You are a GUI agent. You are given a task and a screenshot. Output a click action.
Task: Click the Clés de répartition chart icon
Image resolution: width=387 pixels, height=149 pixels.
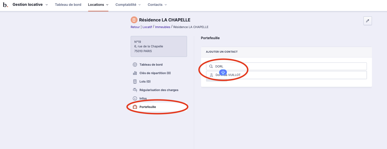pos(135,73)
